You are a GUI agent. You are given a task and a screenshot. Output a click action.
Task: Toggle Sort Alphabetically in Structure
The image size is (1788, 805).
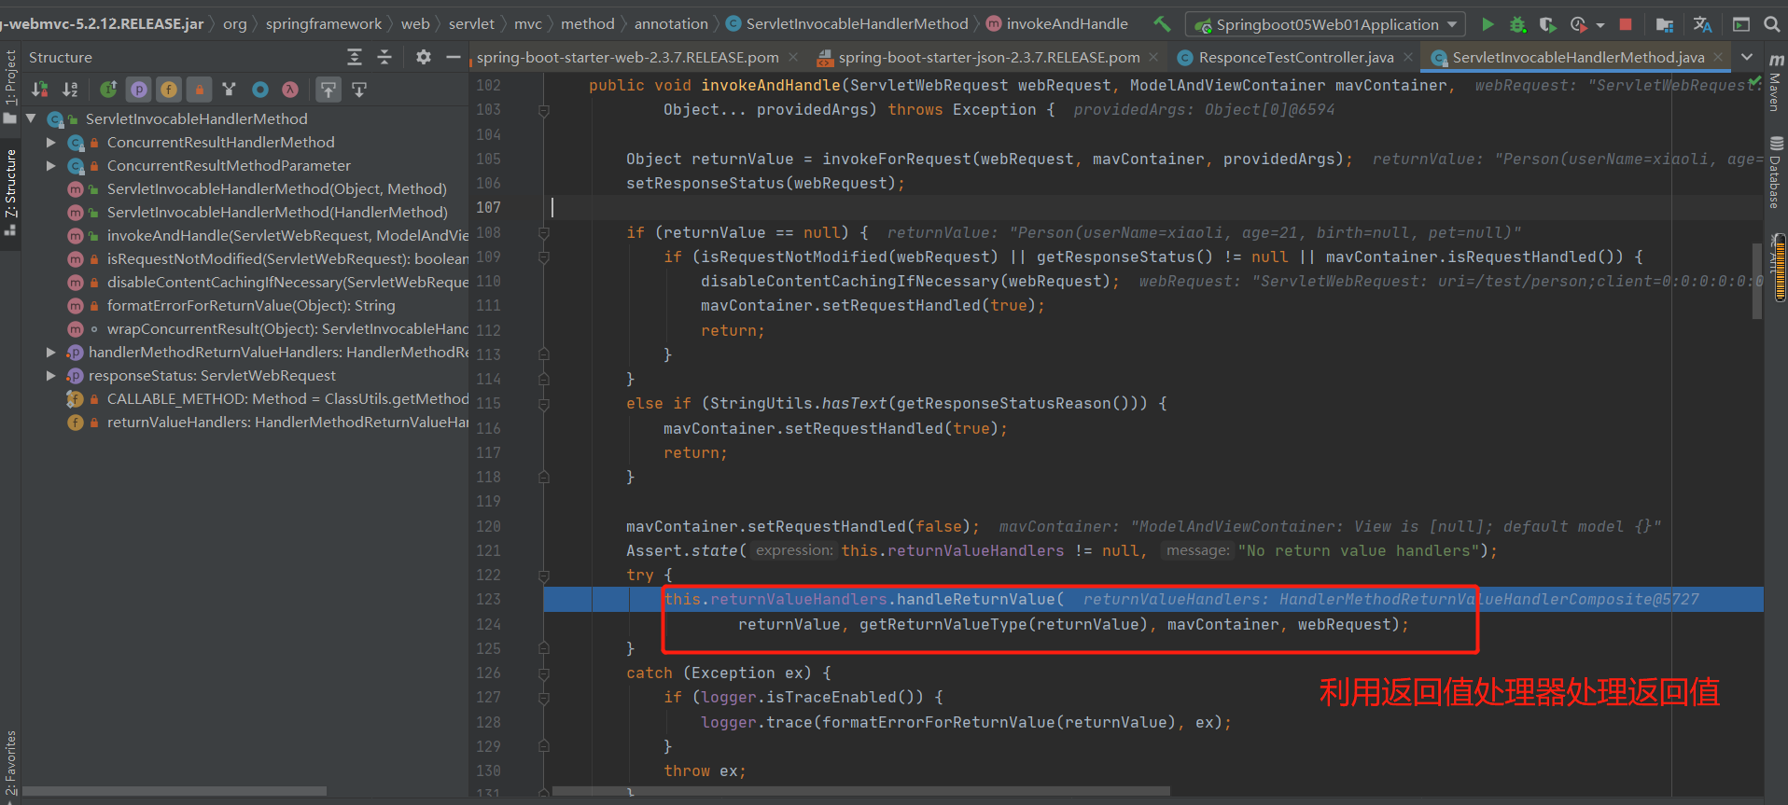point(70,90)
